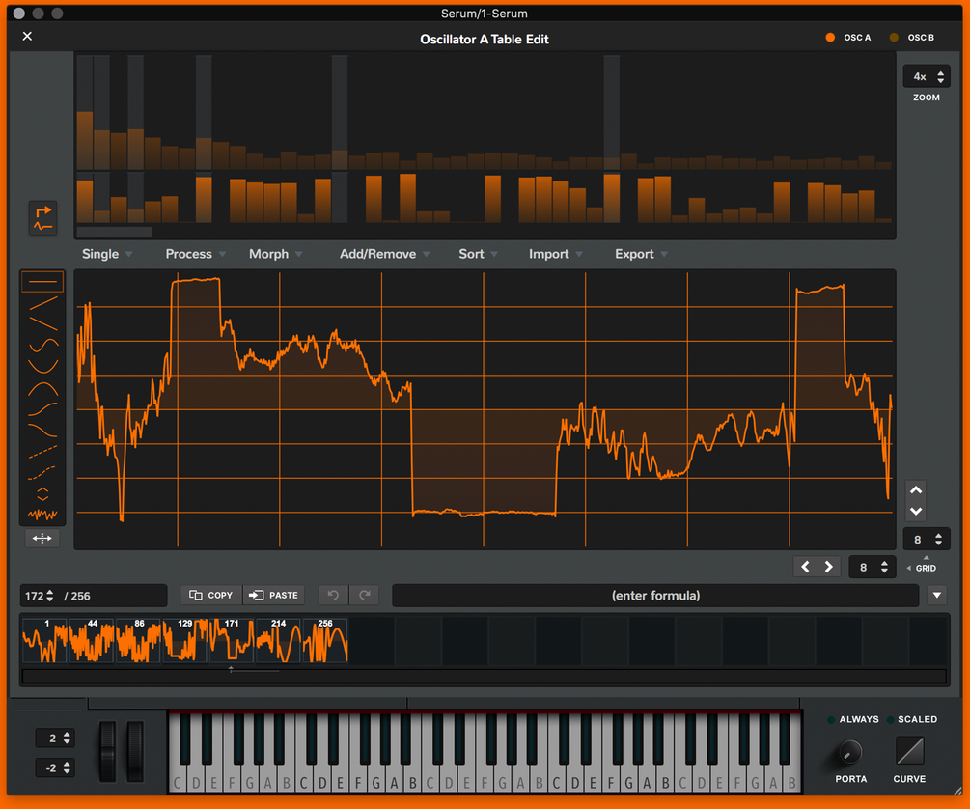Click the PORTA knob
970x809 pixels.
849,752
